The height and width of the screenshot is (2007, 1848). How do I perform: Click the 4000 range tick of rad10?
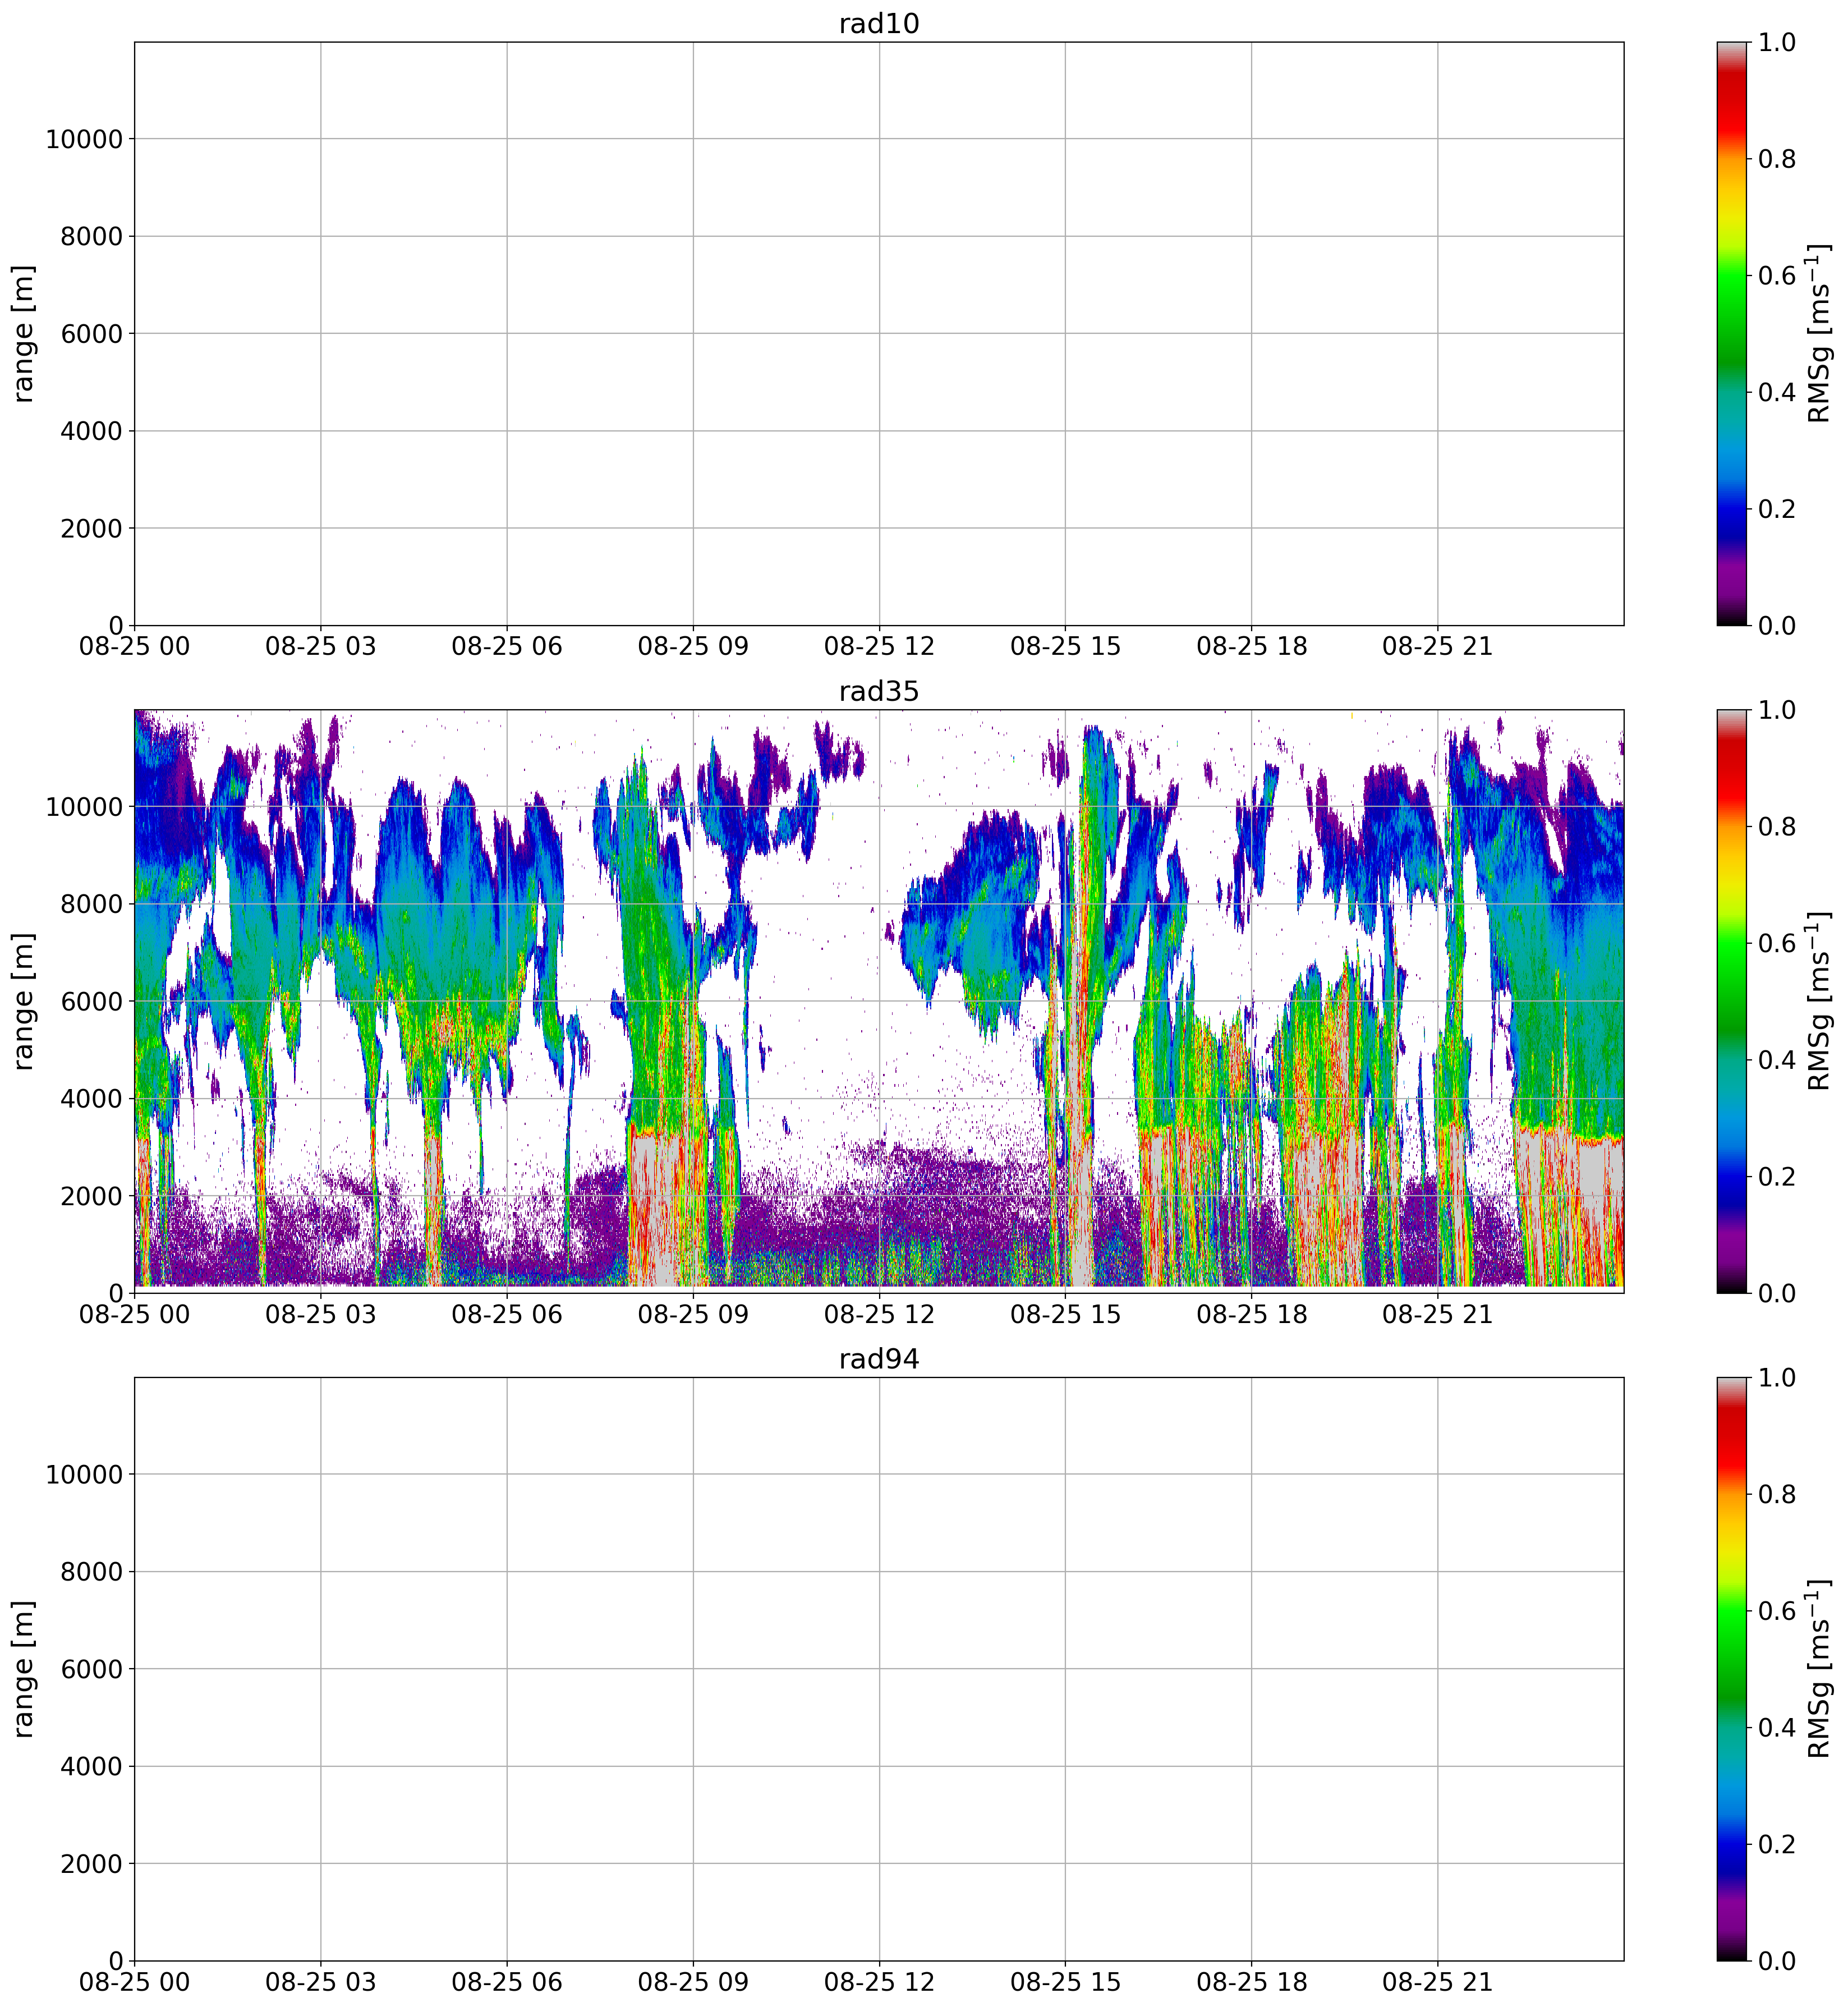(x=91, y=431)
